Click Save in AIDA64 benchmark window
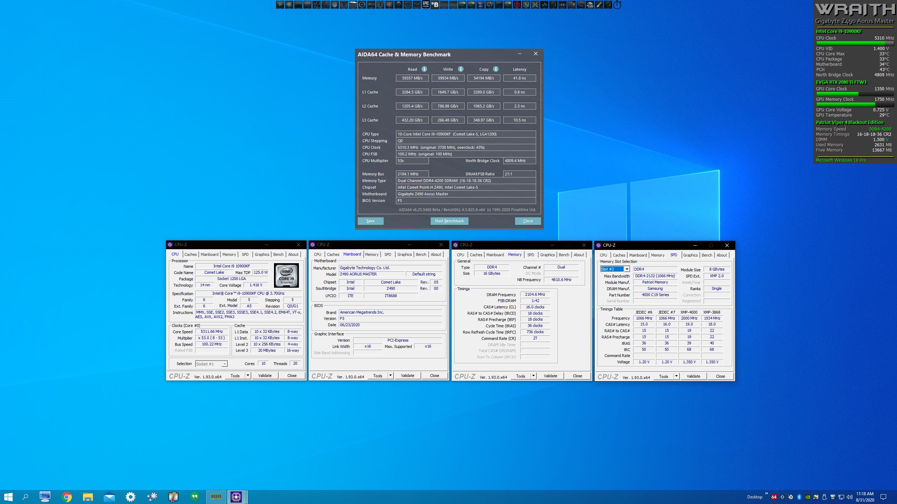 370,221
